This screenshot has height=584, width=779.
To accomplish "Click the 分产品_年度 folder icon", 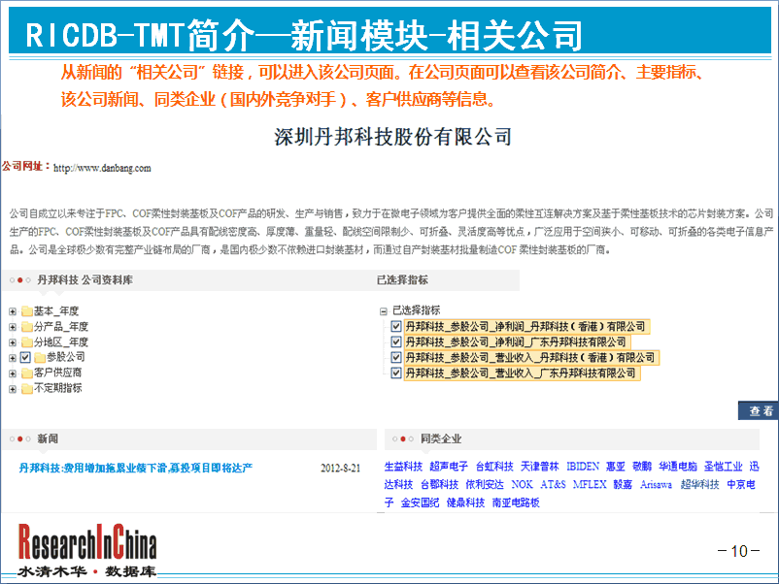I will pos(27,327).
